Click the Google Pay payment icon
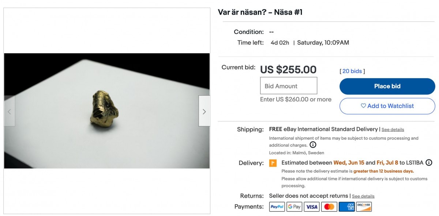This screenshot has height=216, width=439. coord(294,207)
